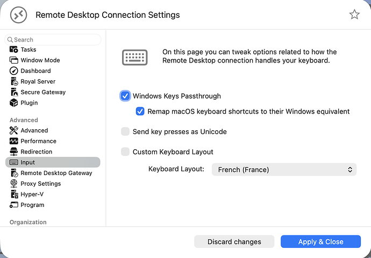Click the Tasks sidebar icon

(14, 50)
